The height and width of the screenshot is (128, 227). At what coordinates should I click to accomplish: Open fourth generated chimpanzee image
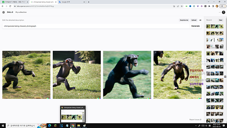178,75
